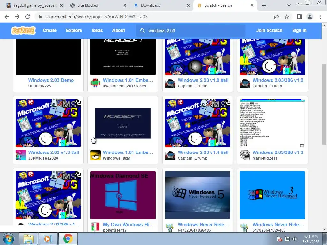Visit author Mariokid2411 profile
This screenshot has height=245, width=327.
[265, 158]
